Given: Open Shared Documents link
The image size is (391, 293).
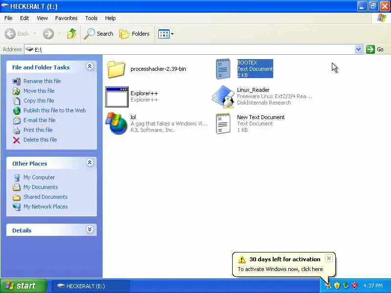Looking at the screenshot, I should point(45,197).
